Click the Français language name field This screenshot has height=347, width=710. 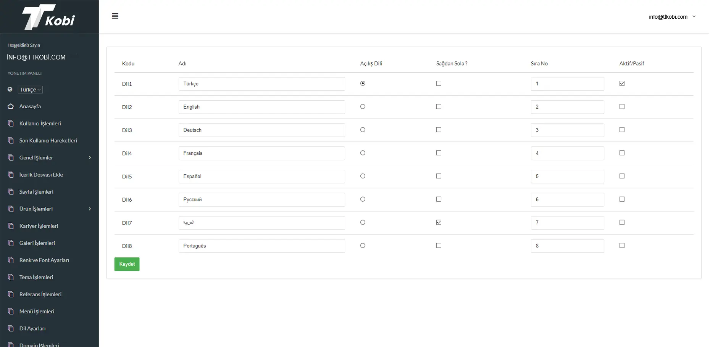point(261,153)
